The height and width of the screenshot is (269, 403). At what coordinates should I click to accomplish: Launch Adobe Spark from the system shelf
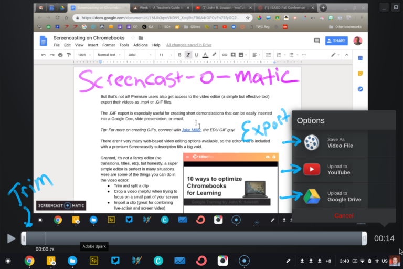click(94, 261)
